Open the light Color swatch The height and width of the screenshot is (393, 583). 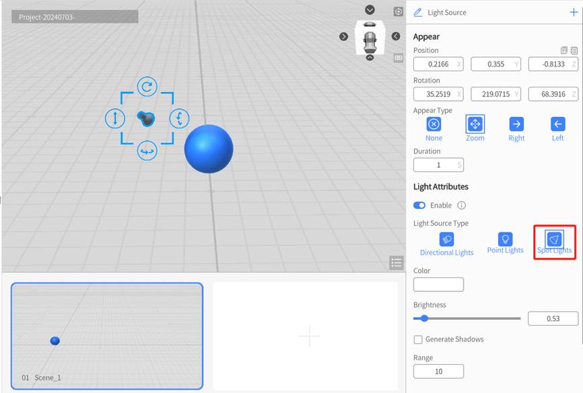tap(438, 284)
